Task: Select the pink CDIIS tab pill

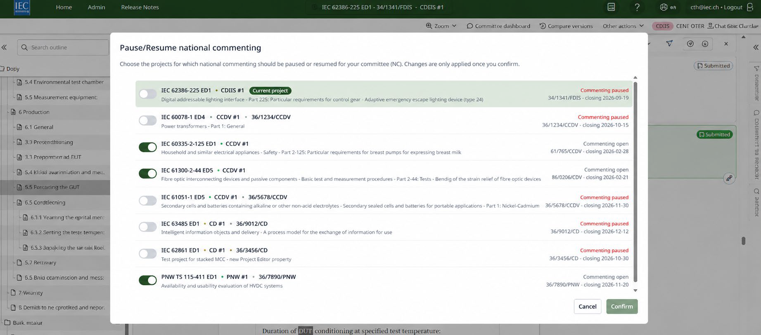Action: pyautogui.click(x=662, y=26)
